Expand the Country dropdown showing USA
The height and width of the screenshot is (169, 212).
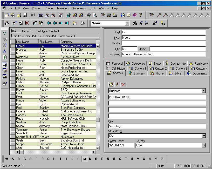pyautogui.click(x=204, y=145)
